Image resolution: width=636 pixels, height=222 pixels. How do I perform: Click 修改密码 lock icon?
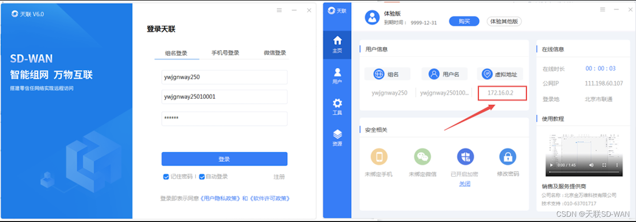point(508,157)
